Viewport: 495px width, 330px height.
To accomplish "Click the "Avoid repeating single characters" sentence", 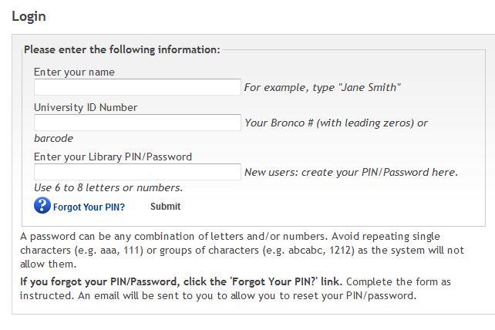I will (x=242, y=250).
